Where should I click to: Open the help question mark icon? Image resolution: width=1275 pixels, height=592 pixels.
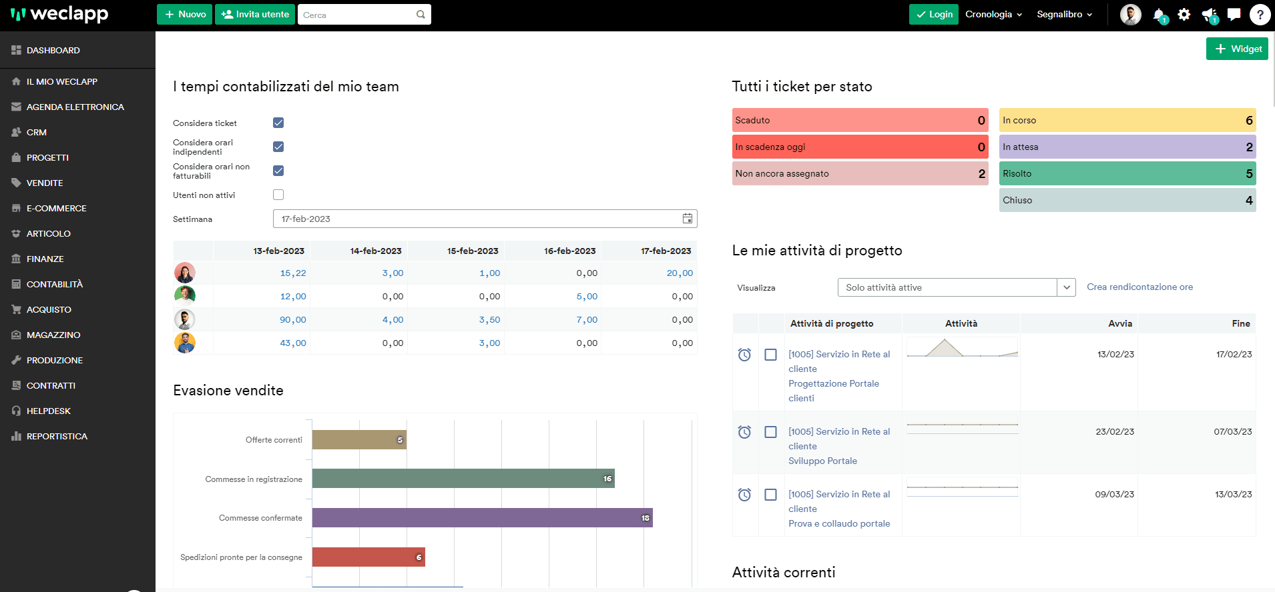click(1260, 14)
